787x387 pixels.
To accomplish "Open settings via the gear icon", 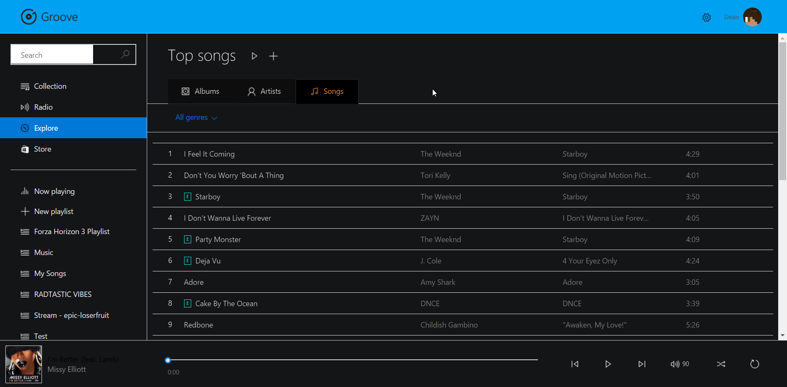I will coord(706,18).
